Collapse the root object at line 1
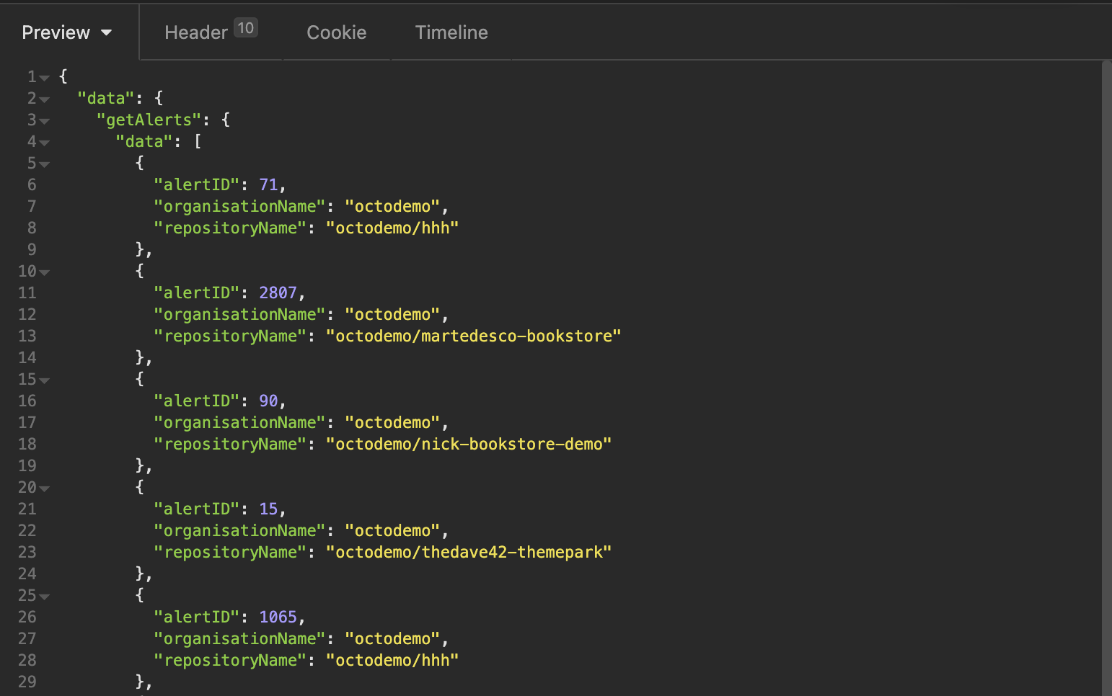 45,78
